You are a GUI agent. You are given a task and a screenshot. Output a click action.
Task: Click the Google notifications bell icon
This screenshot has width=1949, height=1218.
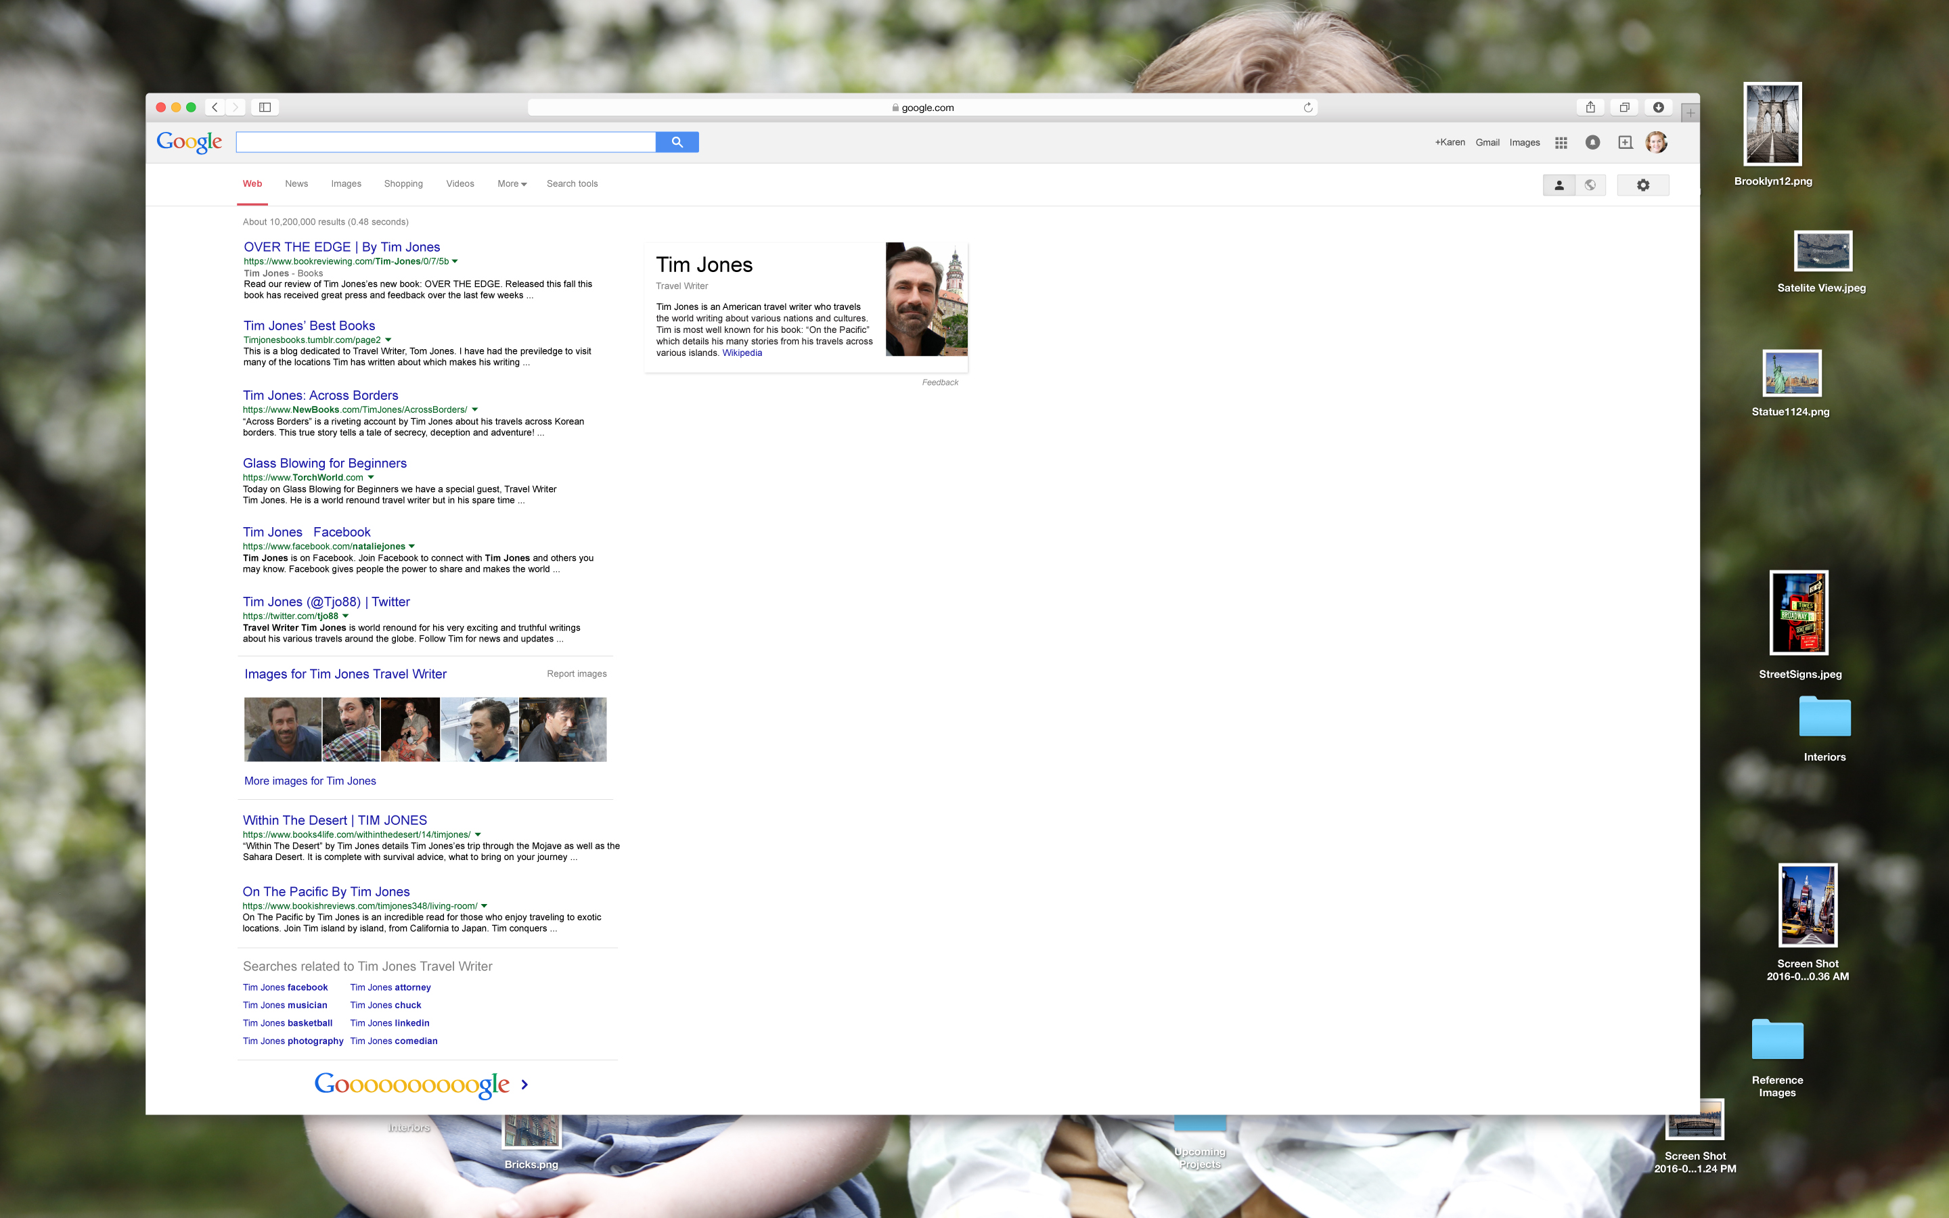click(1592, 143)
